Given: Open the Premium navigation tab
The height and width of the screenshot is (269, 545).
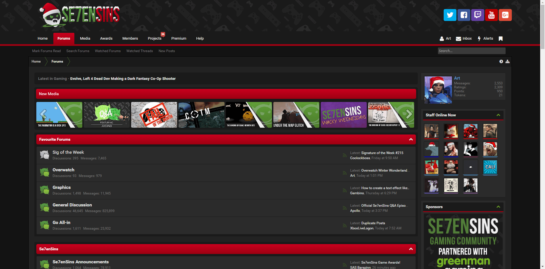Looking at the screenshot, I should 179,39.
